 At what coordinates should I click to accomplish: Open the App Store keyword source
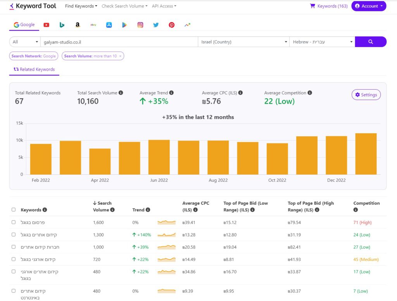(x=109, y=25)
